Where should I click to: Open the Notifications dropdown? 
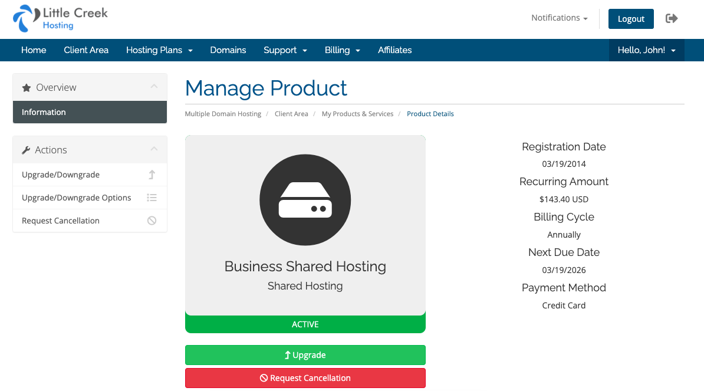tap(559, 18)
